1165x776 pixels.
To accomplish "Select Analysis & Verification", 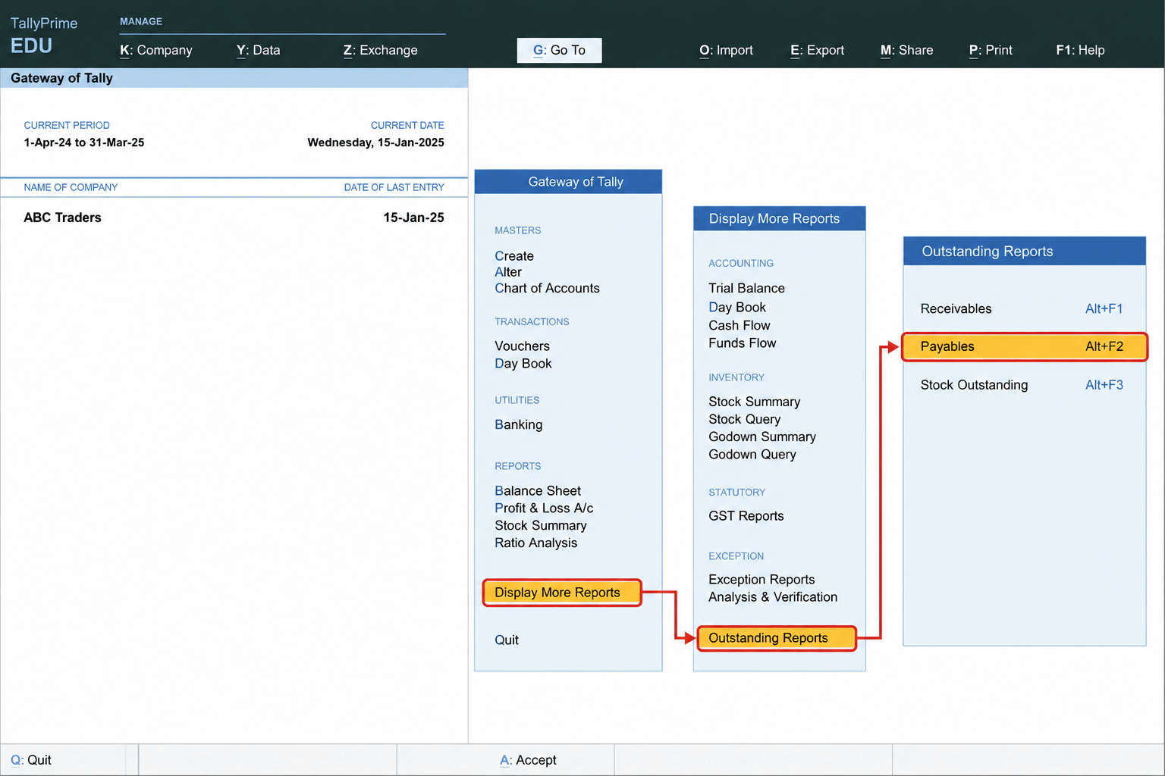I will pos(773,597).
